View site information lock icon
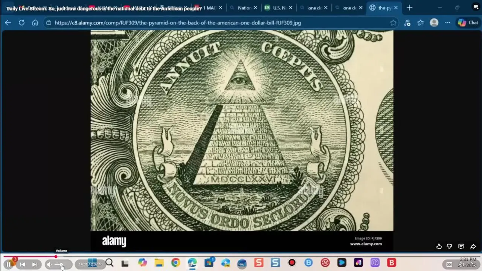The image size is (482, 271). pyautogui.click(x=49, y=23)
